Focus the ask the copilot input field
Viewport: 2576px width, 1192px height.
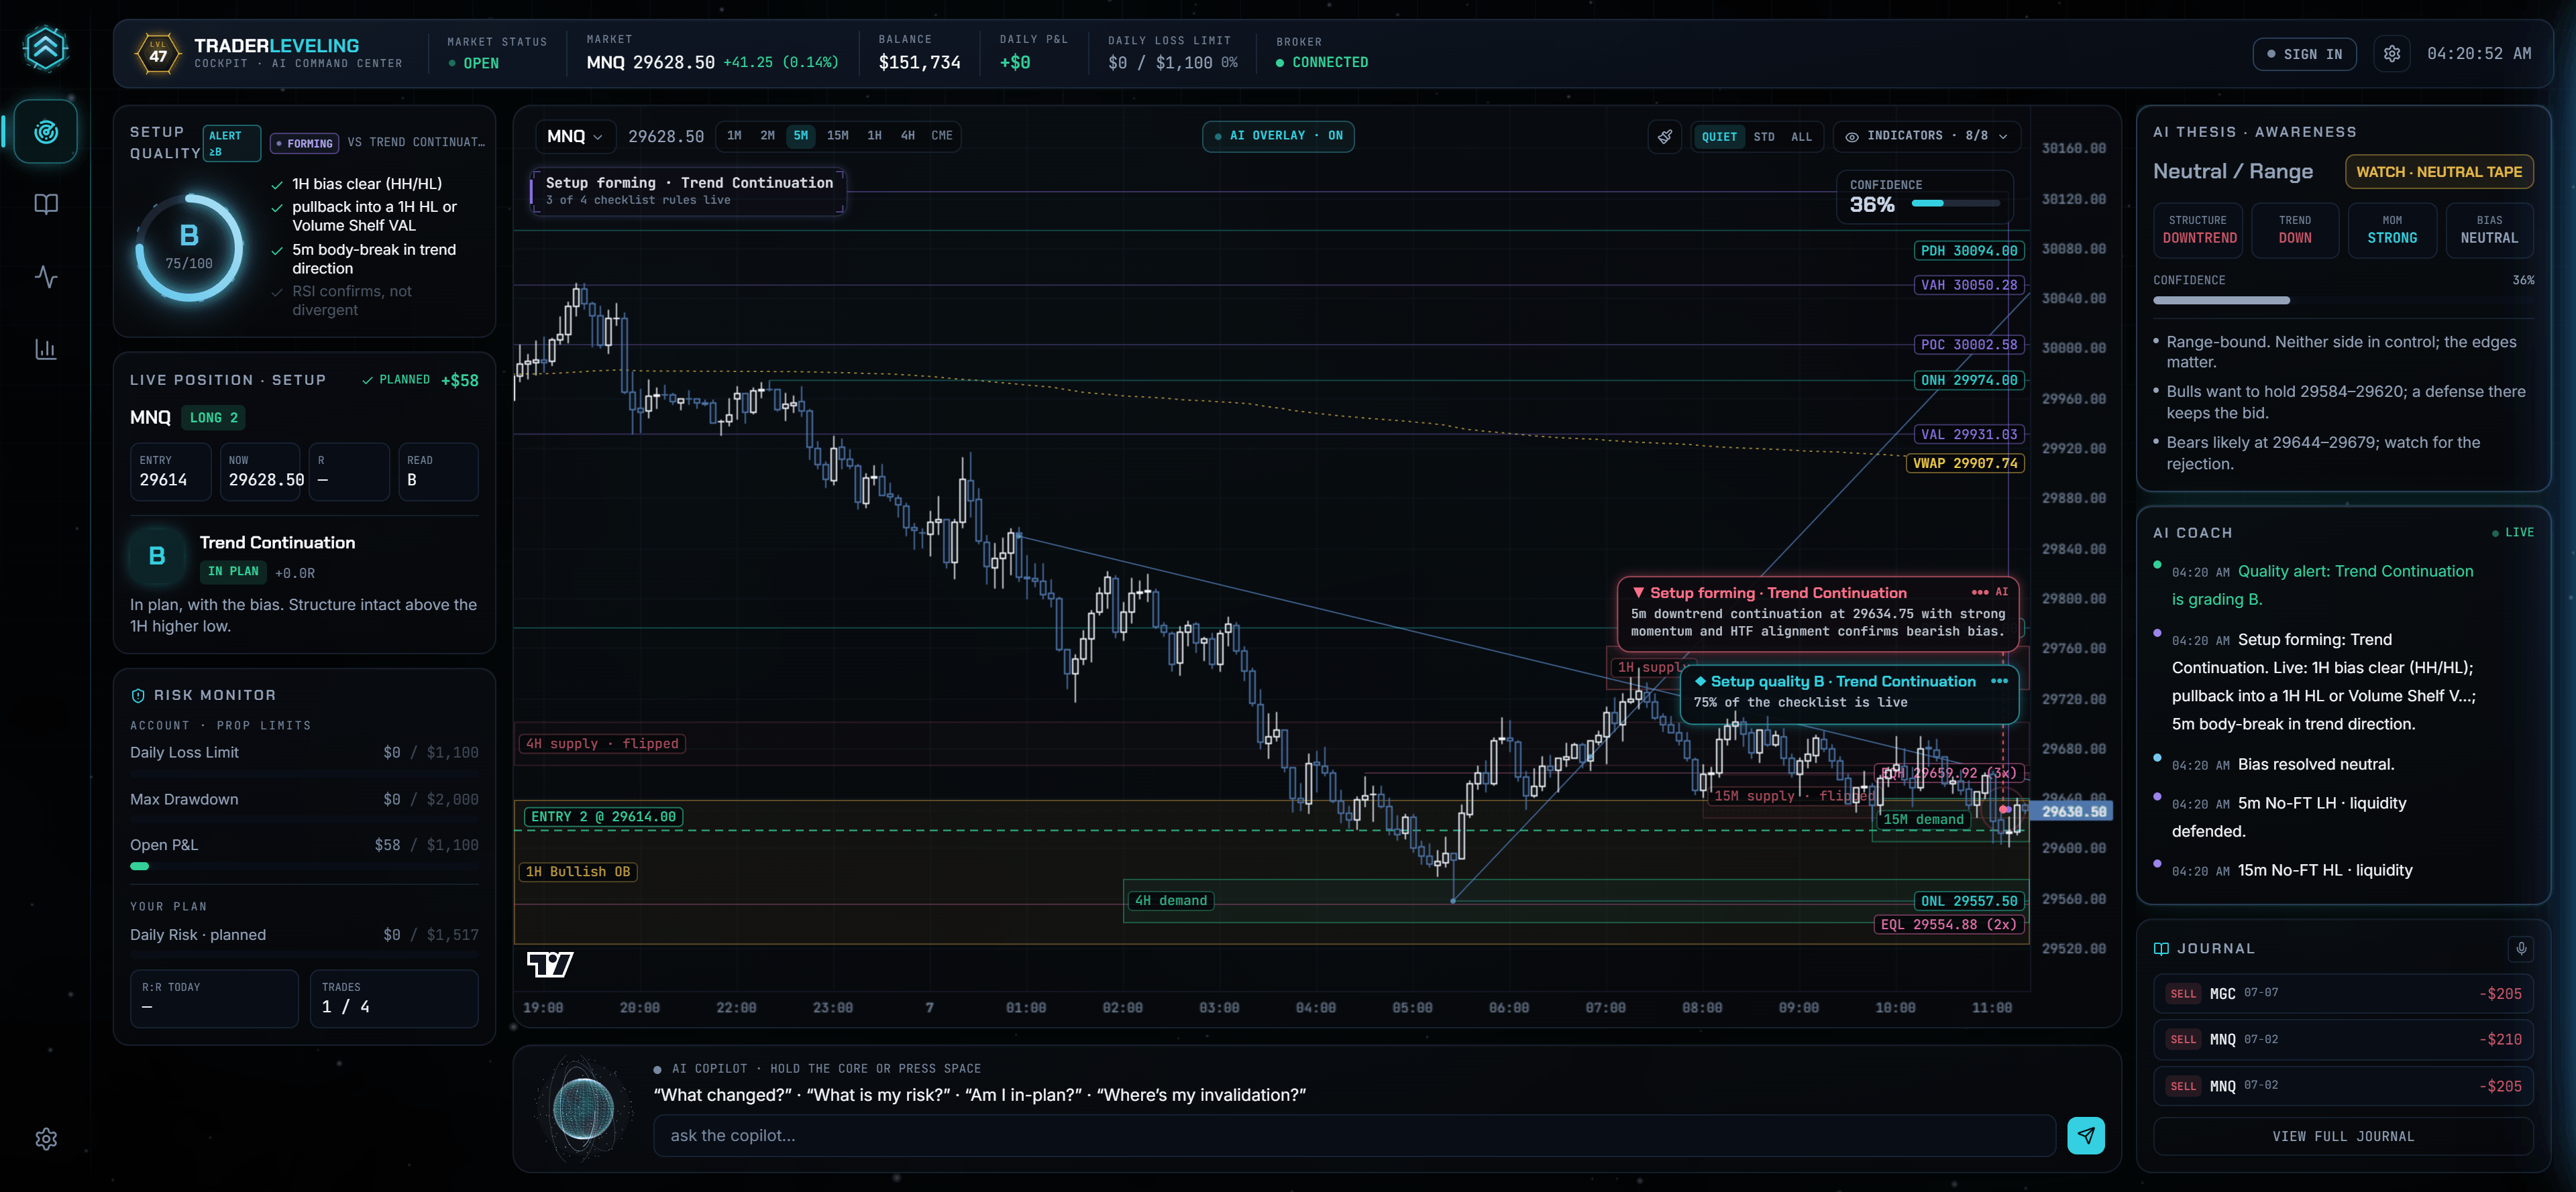click(1354, 1135)
